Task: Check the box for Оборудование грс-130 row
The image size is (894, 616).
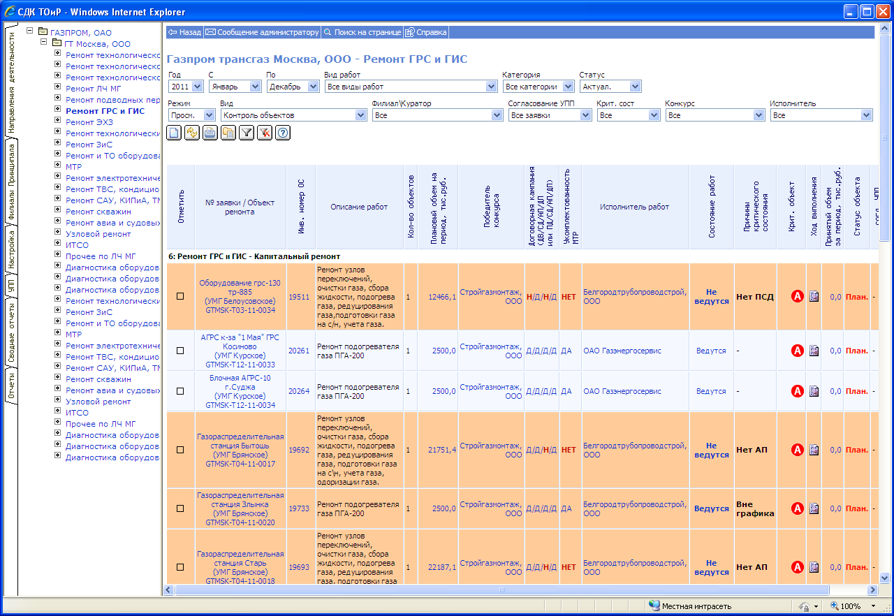Action: pyautogui.click(x=180, y=297)
